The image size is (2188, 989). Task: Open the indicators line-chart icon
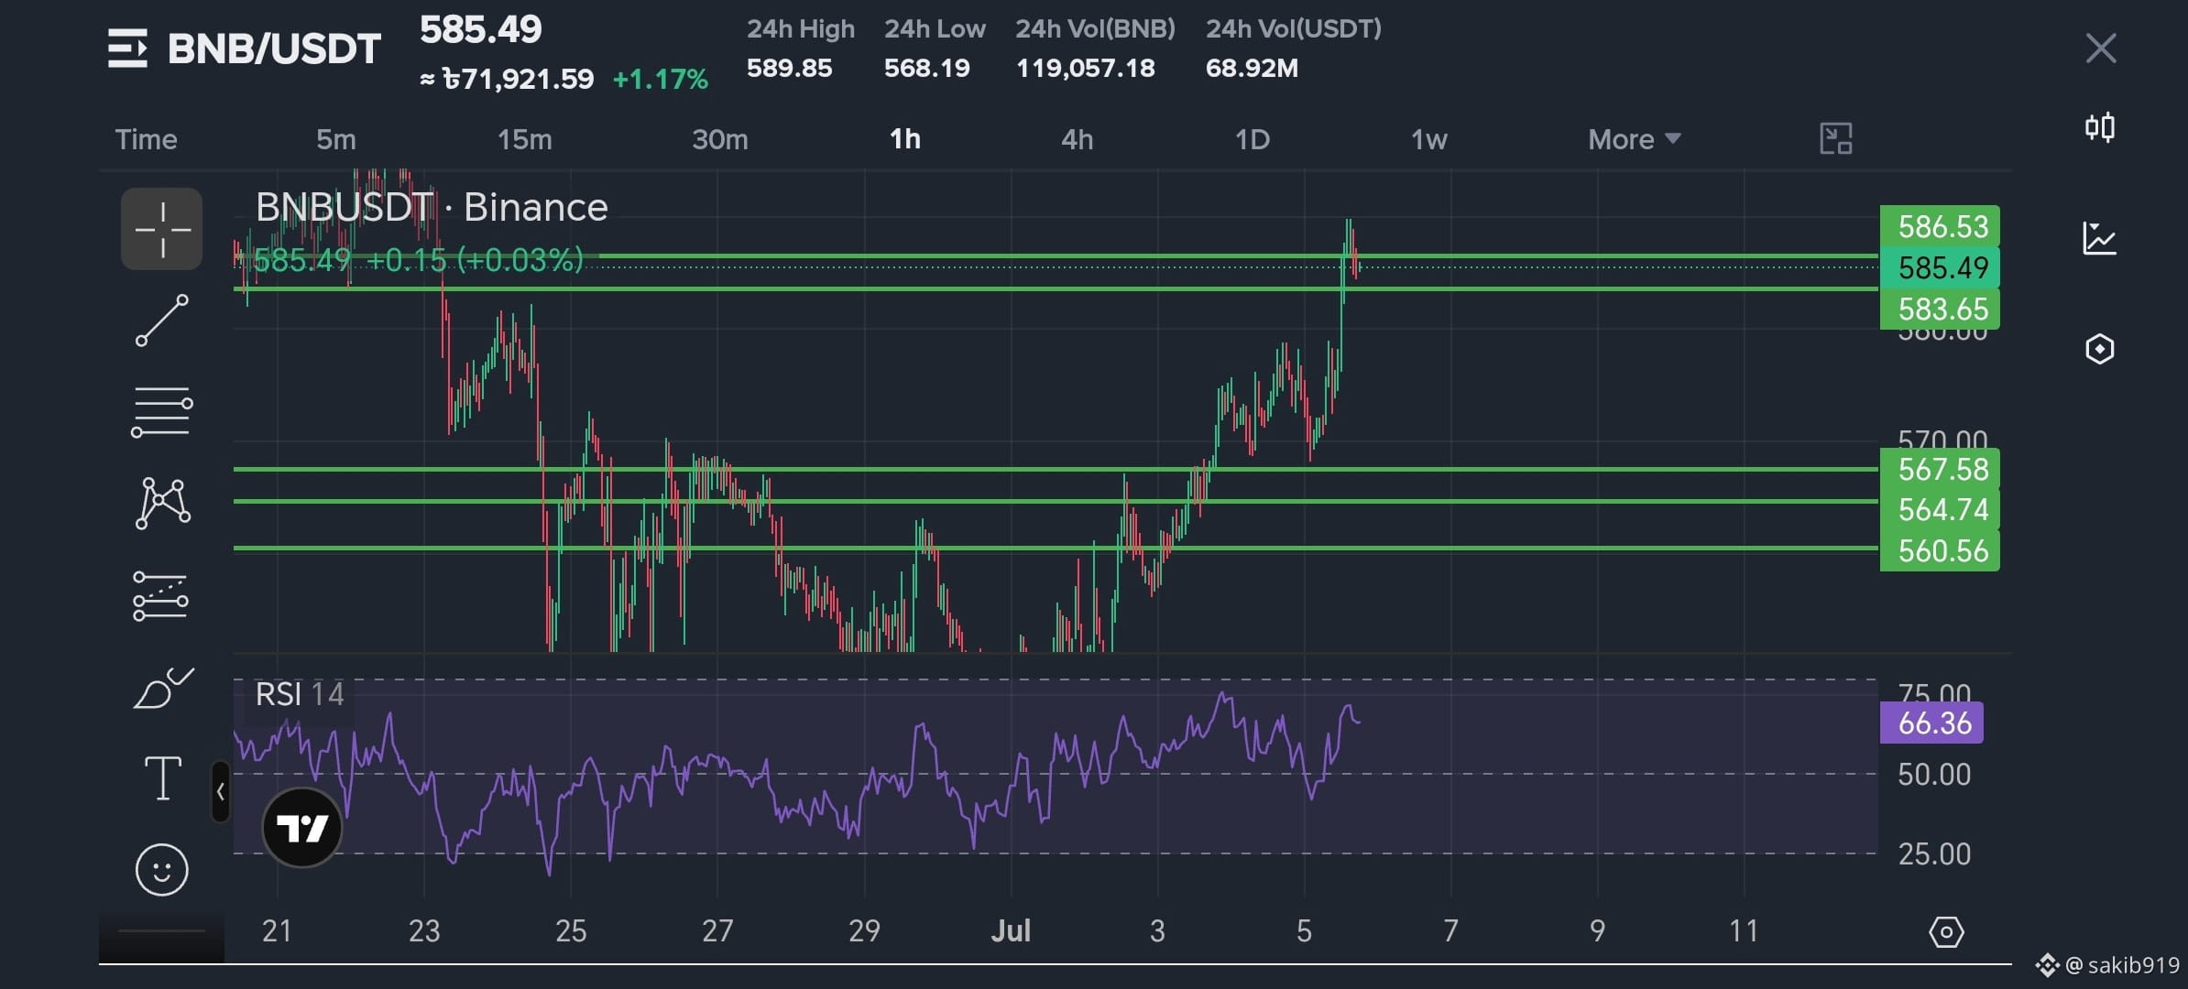[2099, 239]
